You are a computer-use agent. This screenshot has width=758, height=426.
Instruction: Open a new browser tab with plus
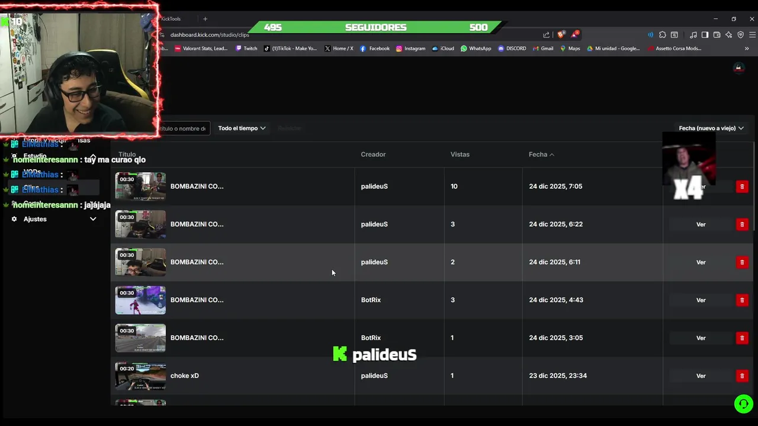[x=205, y=19]
